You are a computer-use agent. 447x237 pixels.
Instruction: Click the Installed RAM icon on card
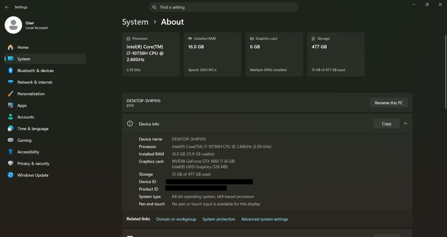point(190,38)
